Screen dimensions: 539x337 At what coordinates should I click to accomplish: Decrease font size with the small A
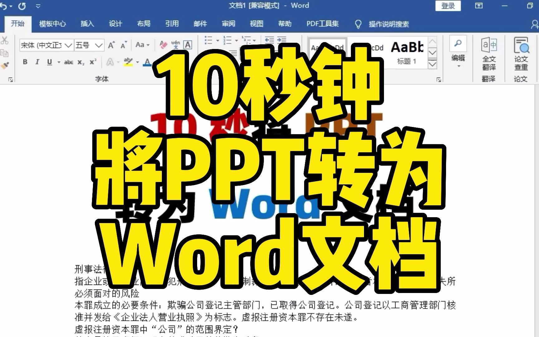click(x=124, y=45)
